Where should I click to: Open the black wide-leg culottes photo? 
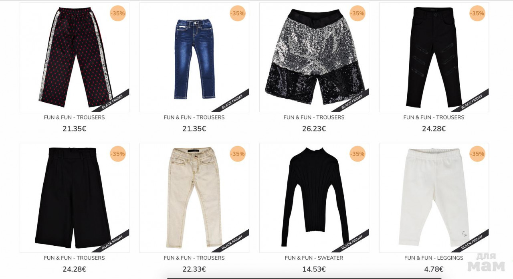click(75, 198)
